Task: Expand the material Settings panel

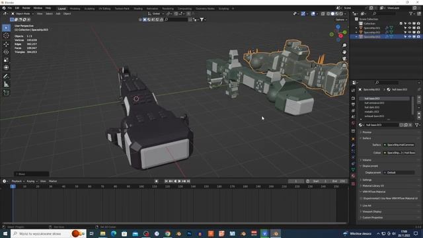Action: point(367,180)
